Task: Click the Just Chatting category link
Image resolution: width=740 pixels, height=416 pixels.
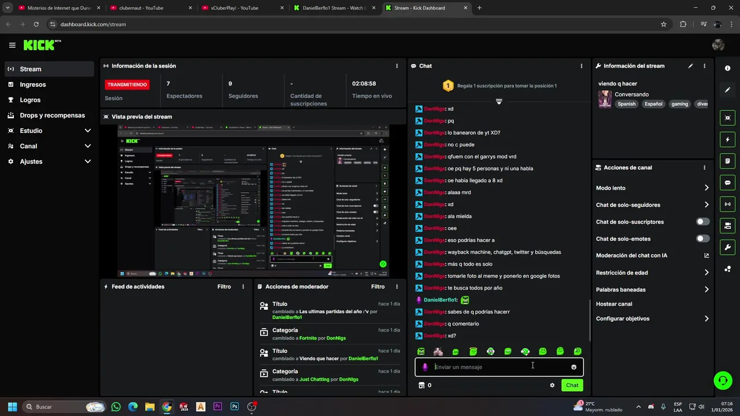Action: [314, 379]
